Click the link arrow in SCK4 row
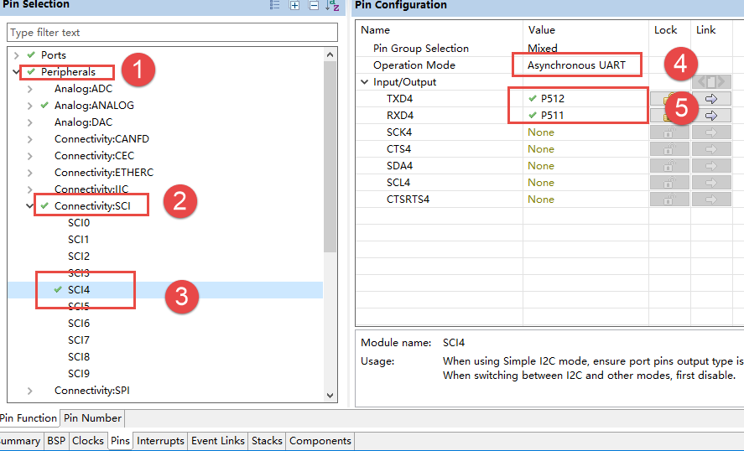The height and width of the screenshot is (451, 744). [710, 132]
